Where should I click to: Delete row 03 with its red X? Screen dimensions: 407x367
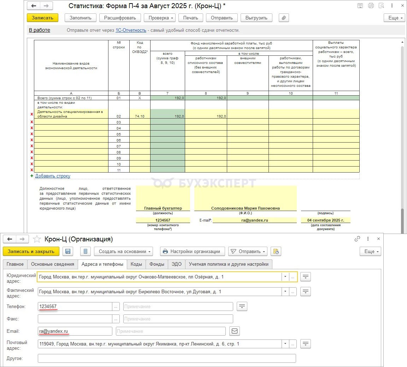32,122
